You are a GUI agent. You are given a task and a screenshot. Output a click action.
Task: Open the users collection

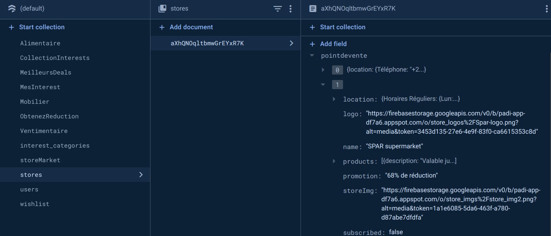coord(29,189)
